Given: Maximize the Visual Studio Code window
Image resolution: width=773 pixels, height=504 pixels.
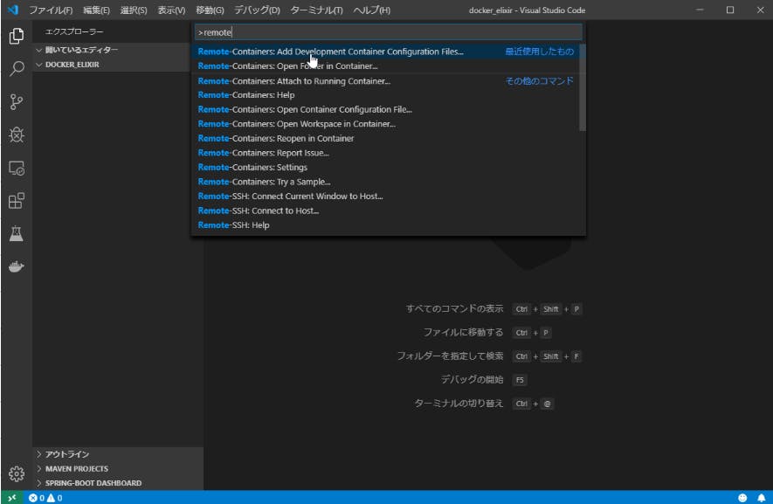Looking at the screenshot, I should click(x=730, y=10).
